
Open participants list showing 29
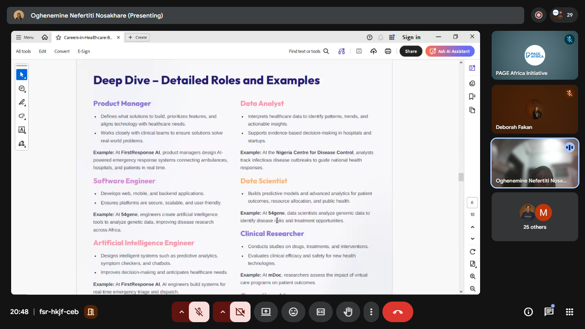click(x=564, y=15)
